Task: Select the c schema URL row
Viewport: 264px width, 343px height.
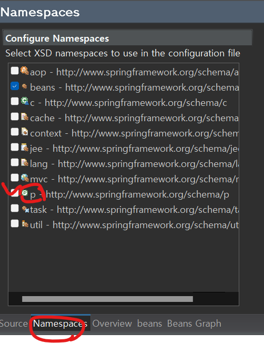Action: pyautogui.click(x=129, y=103)
